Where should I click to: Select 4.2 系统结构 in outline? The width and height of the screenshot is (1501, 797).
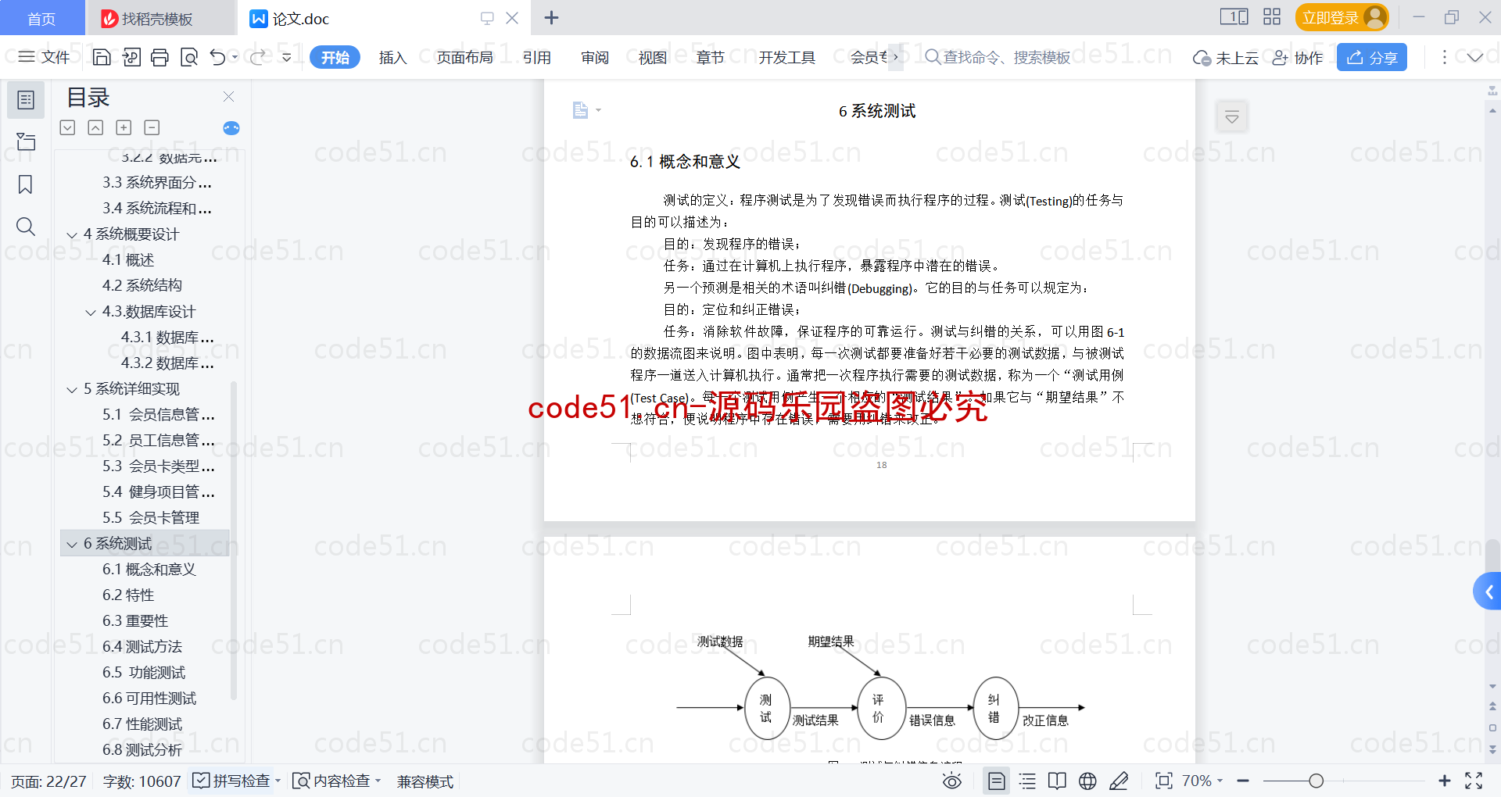tap(142, 286)
